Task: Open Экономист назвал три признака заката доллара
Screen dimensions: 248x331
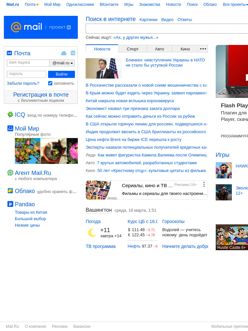Action: (x=133, y=109)
